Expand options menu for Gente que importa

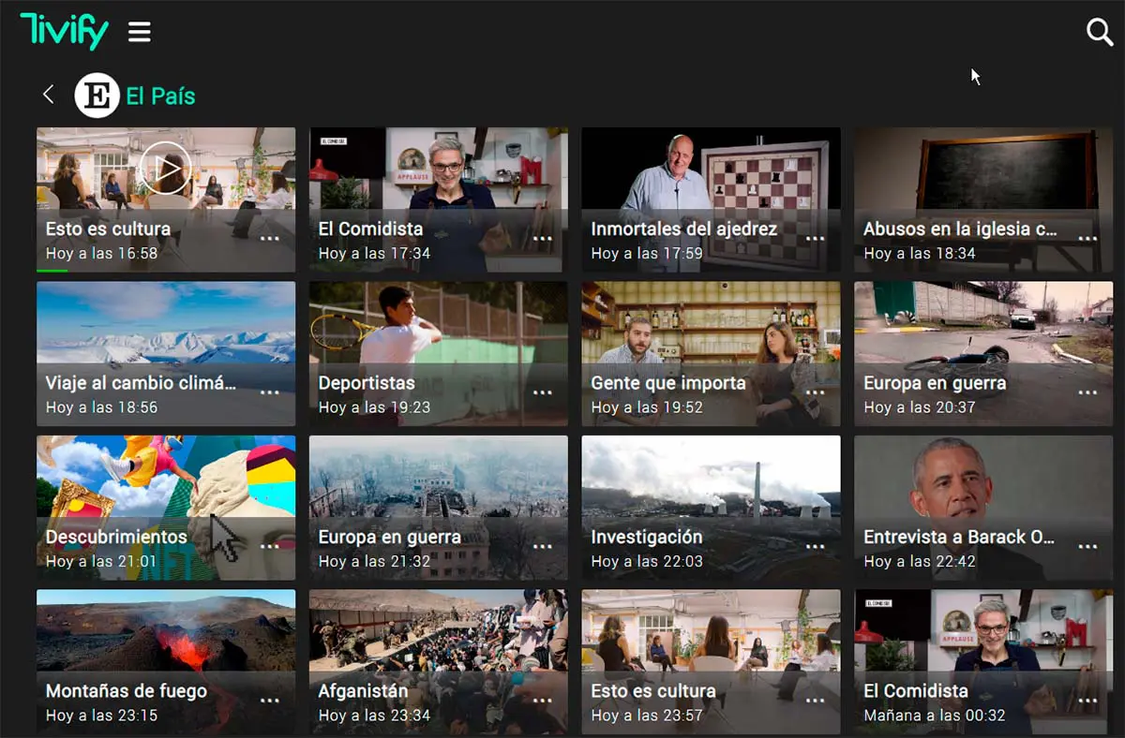click(815, 392)
